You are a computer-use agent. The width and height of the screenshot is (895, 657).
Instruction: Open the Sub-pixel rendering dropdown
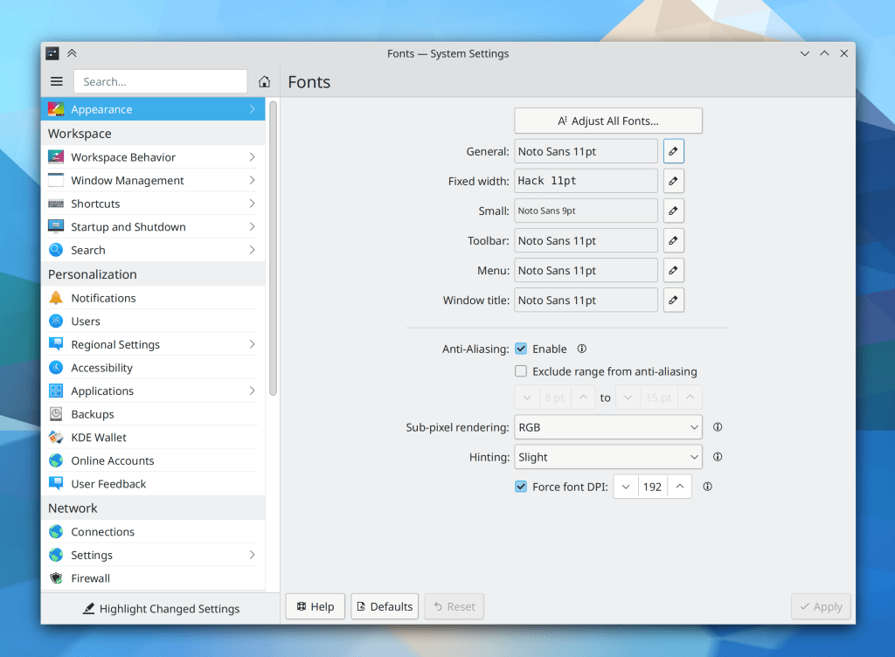click(607, 427)
